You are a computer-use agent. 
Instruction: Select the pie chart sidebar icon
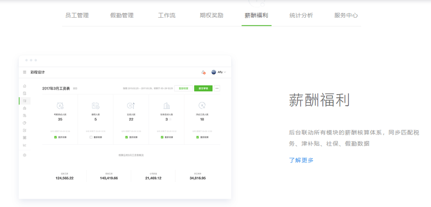24,123
